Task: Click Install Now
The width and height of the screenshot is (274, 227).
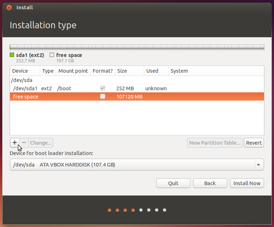Action: click(x=247, y=183)
